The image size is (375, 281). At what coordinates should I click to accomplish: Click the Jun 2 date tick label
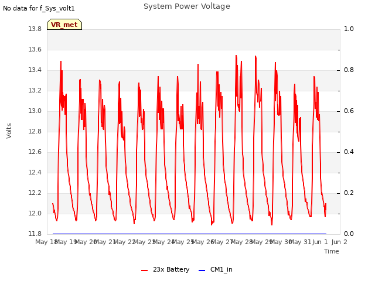tap(339, 242)
